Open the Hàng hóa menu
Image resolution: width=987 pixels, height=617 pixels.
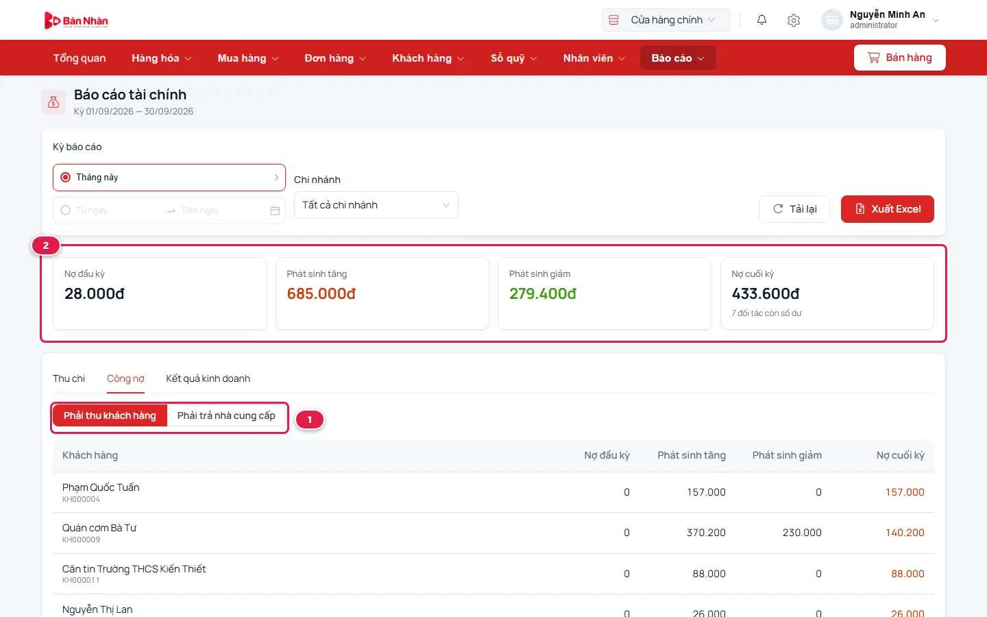click(x=161, y=58)
